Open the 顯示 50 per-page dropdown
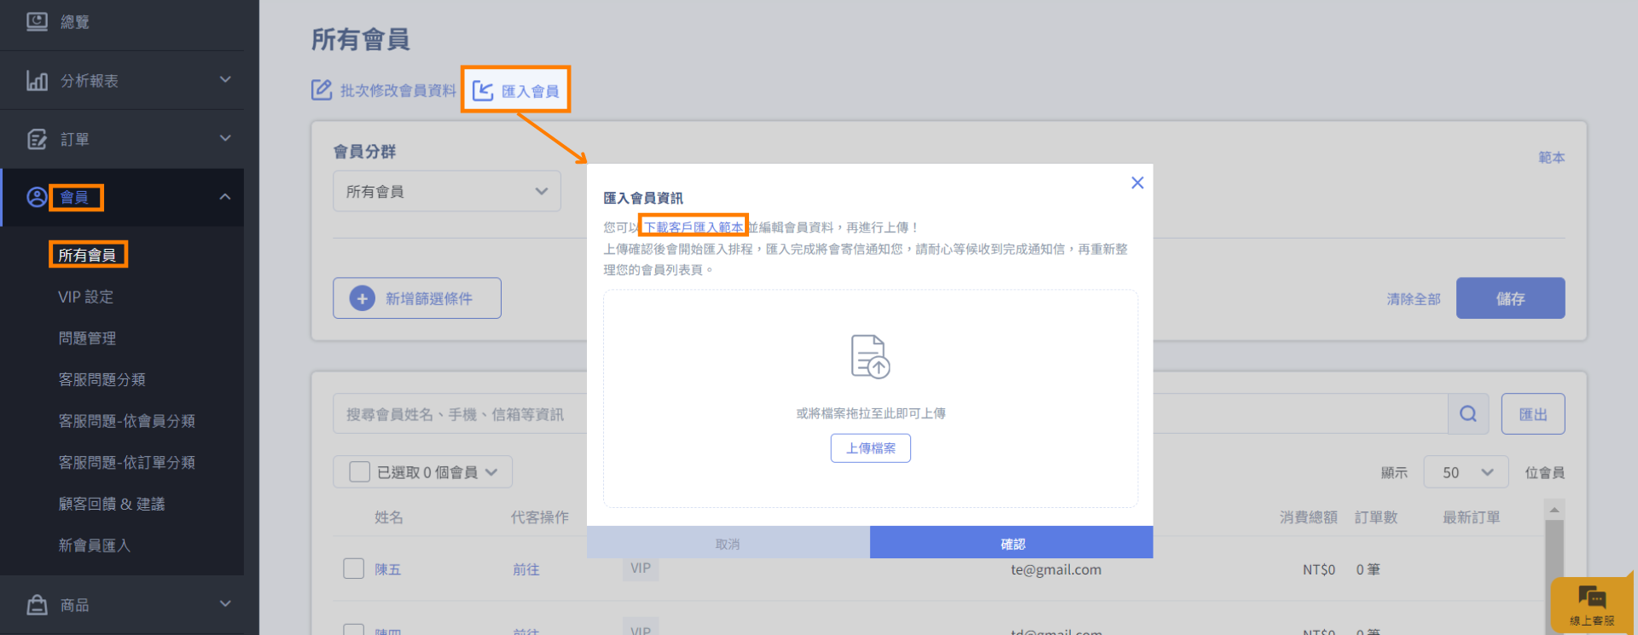 point(1466,471)
